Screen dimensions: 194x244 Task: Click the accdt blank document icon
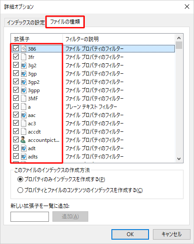(24, 132)
